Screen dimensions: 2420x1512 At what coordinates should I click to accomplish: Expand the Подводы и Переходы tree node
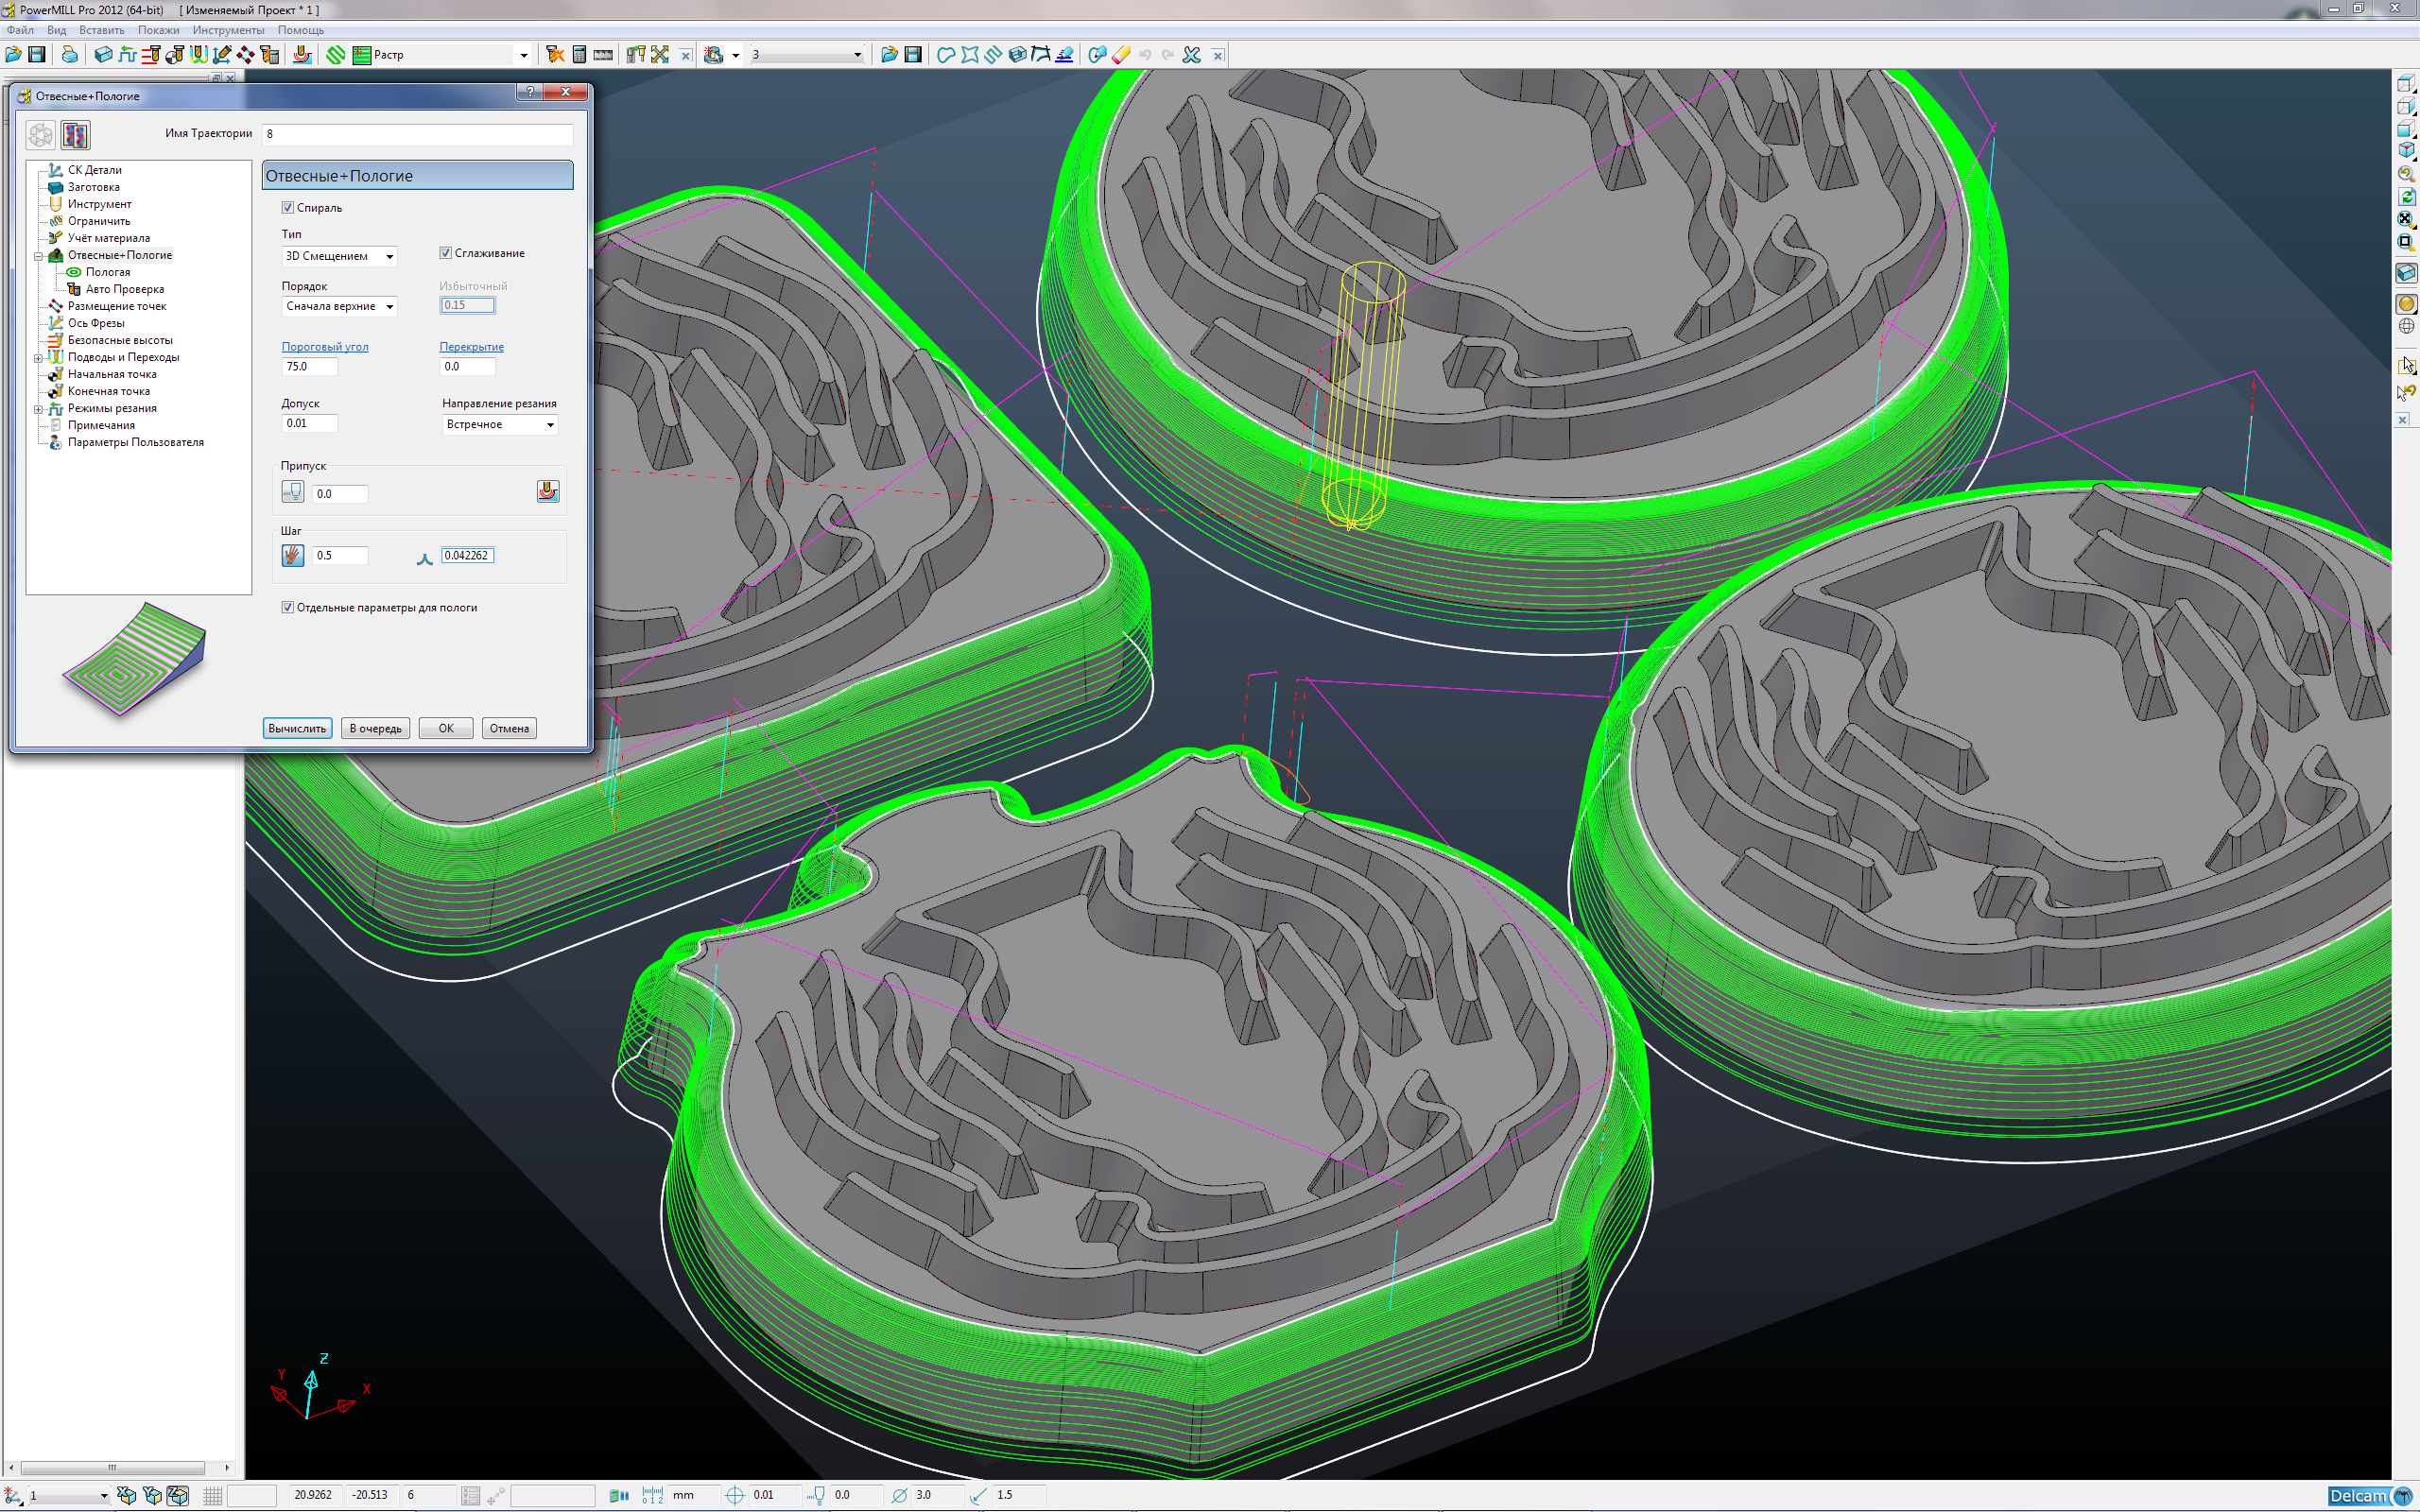[38, 358]
